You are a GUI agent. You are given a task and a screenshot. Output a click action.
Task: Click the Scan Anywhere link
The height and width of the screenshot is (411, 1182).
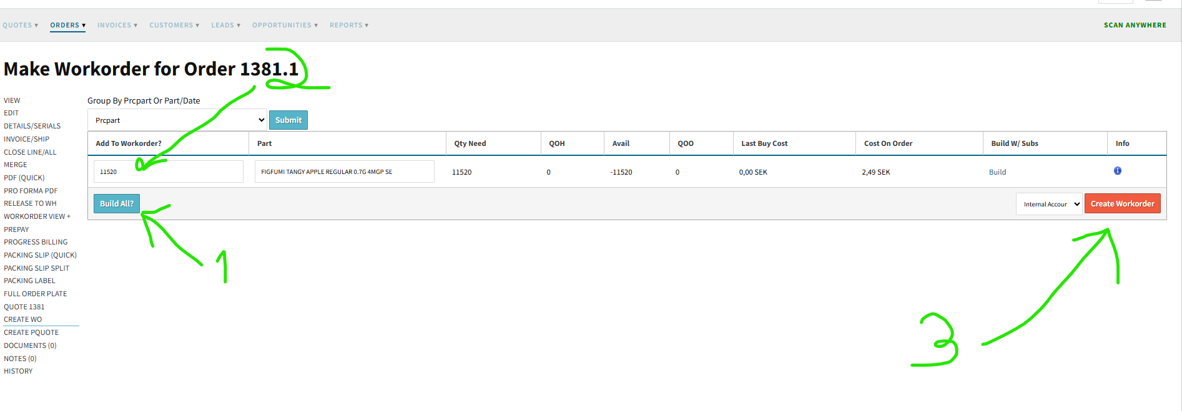[1135, 26]
